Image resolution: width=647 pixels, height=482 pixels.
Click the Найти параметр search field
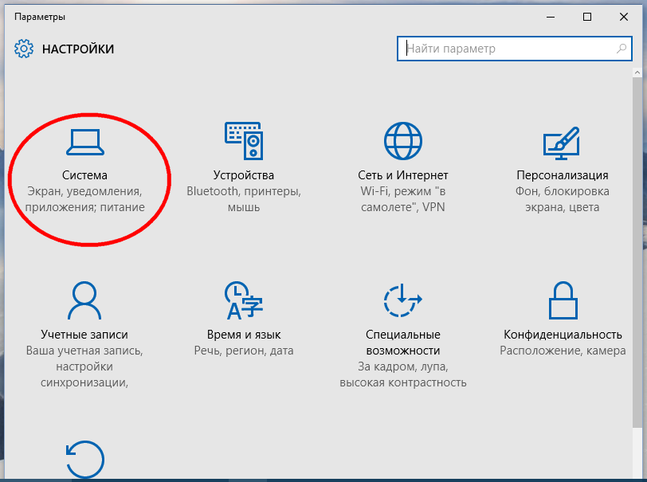[x=514, y=49]
